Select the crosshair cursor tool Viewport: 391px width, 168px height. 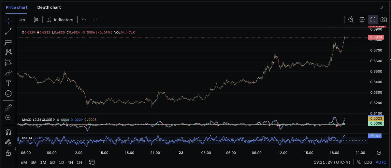pyautogui.click(x=8, y=21)
